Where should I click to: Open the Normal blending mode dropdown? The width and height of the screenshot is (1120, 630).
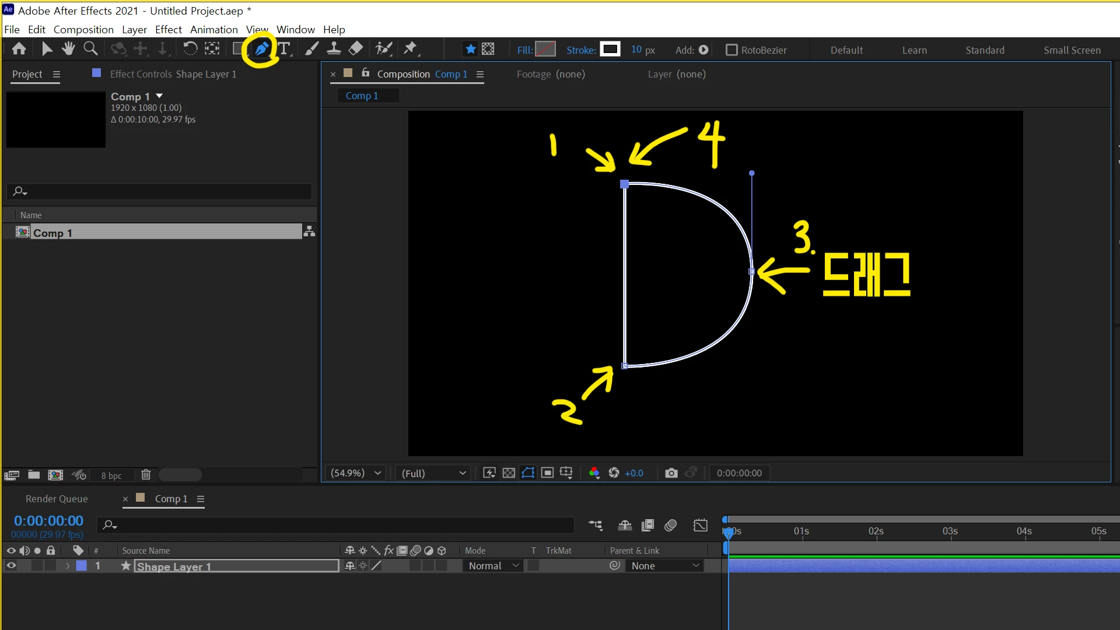pos(493,566)
